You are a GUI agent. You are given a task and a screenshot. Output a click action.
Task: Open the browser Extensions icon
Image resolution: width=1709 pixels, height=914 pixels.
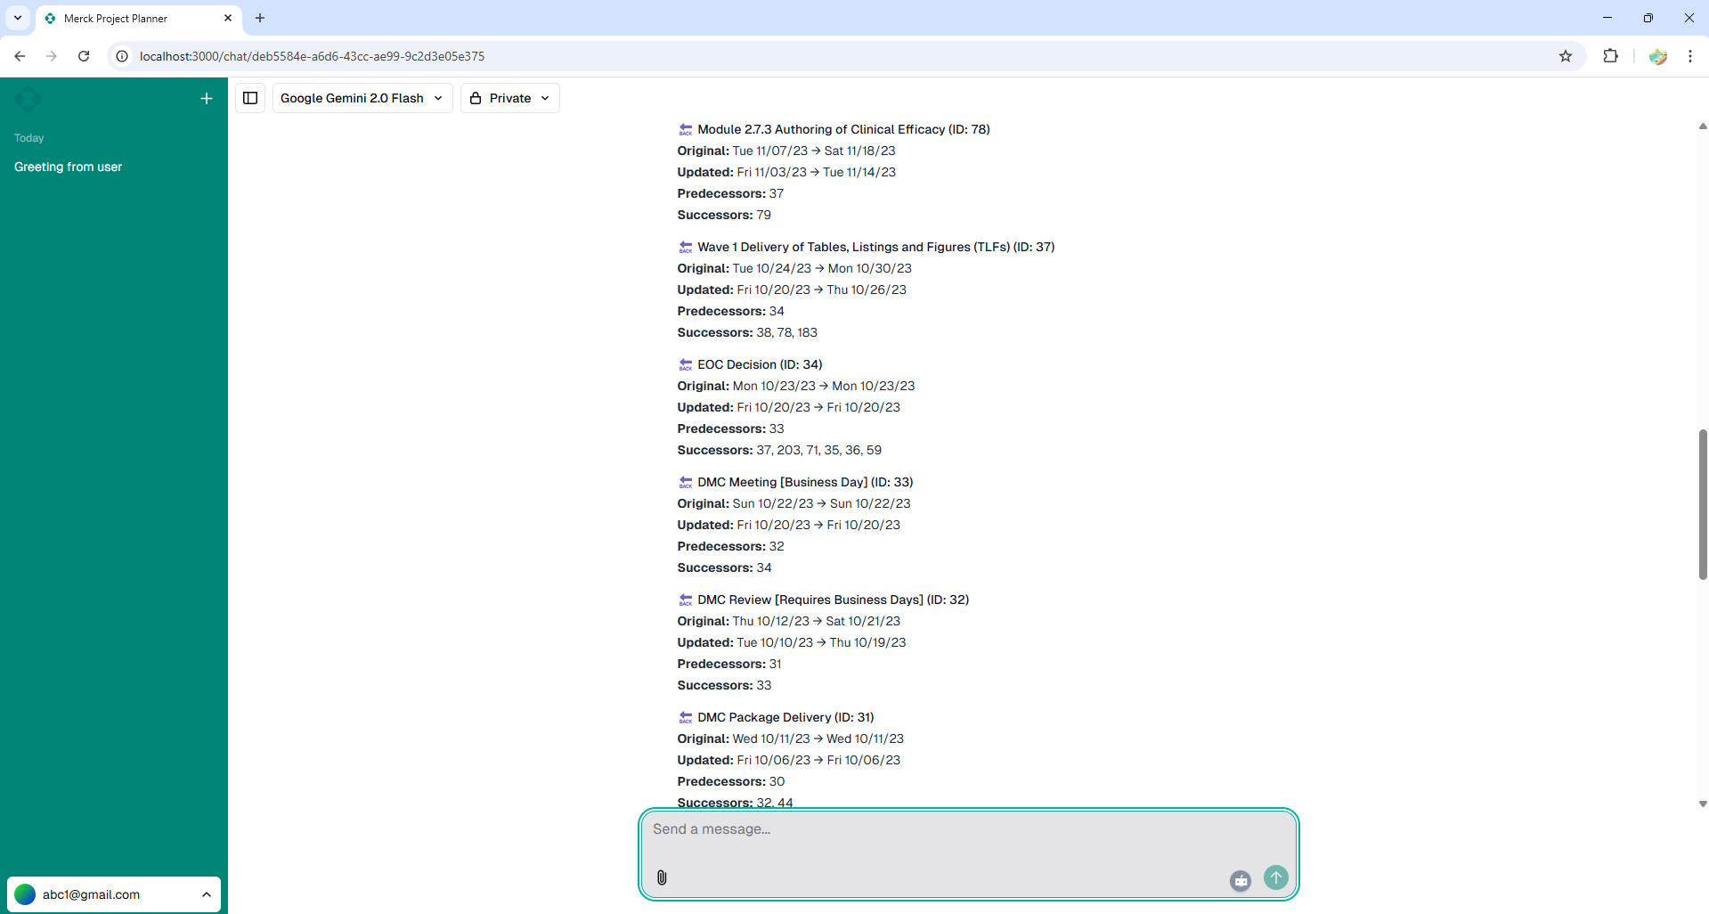coord(1610,56)
